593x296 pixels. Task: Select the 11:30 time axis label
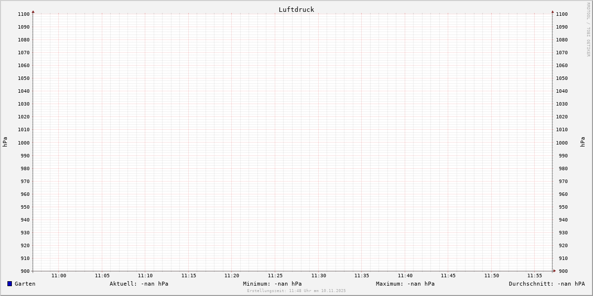tap(318, 276)
